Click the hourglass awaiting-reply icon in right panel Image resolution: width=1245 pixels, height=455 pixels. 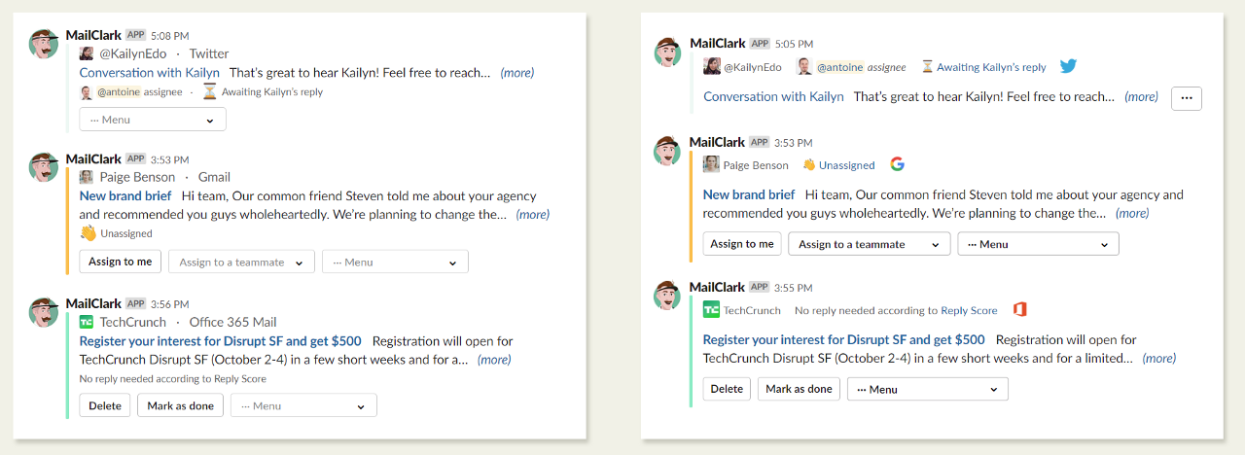coord(927,67)
